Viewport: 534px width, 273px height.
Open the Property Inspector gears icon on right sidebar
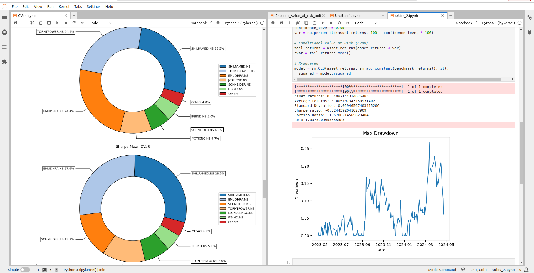[x=530, y=18]
